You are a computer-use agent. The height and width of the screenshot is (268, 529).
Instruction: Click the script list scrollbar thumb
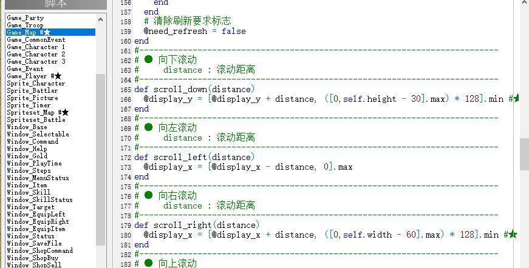click(x=101, y=160)
